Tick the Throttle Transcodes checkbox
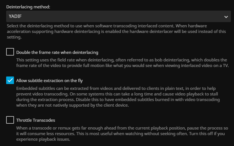 point(10,120)
